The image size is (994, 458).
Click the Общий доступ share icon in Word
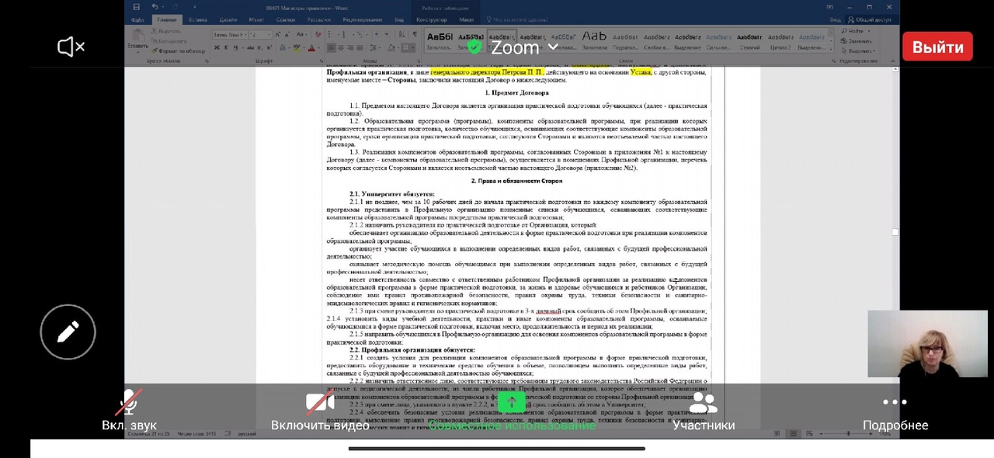click(x=871, y=19)
